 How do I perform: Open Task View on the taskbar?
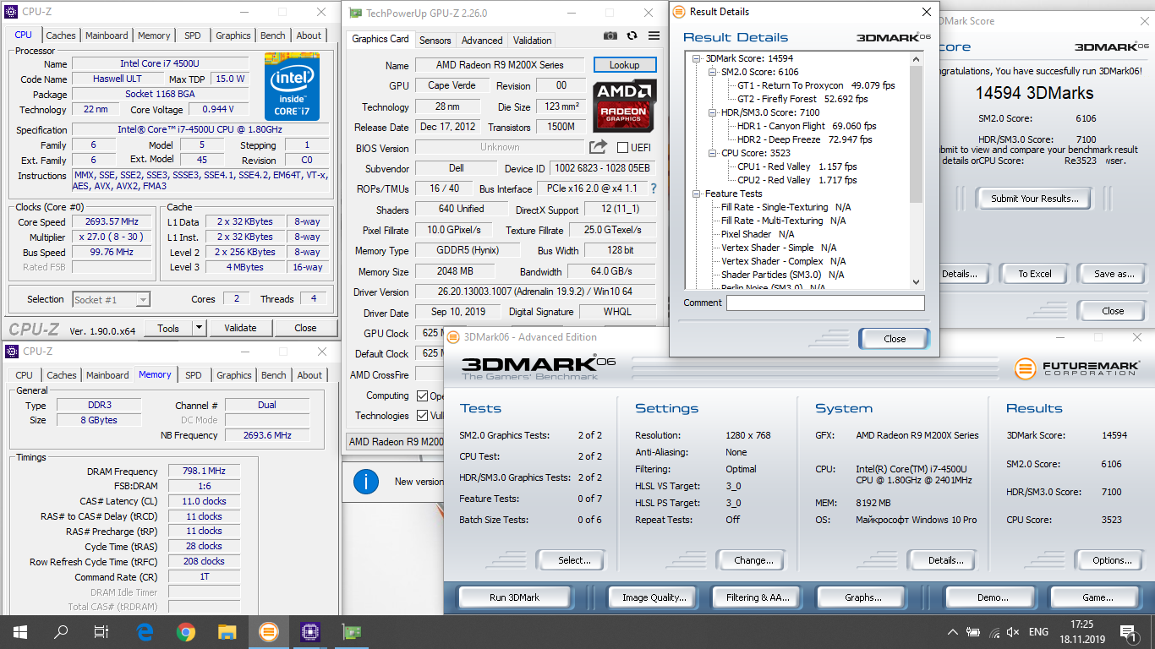click(x=101, y=631)
